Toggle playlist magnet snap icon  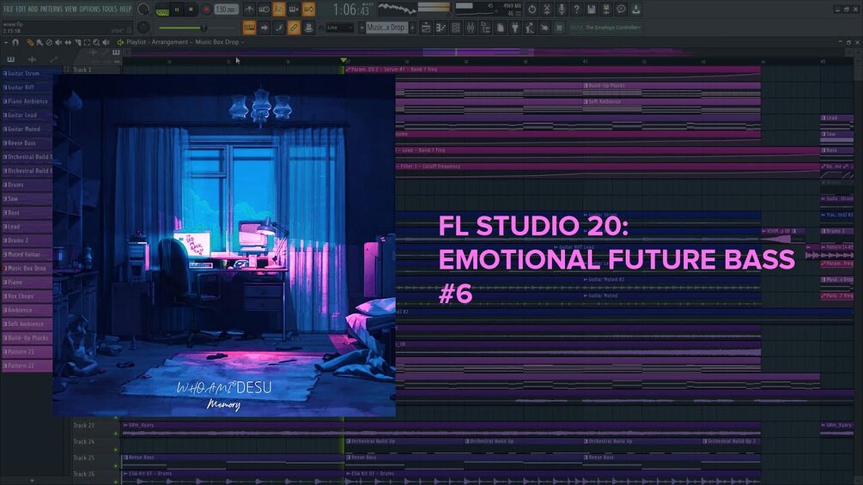15,42
